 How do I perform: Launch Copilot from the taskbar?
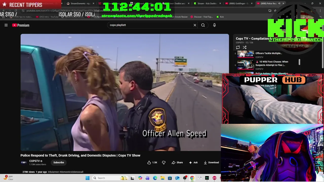140,178
